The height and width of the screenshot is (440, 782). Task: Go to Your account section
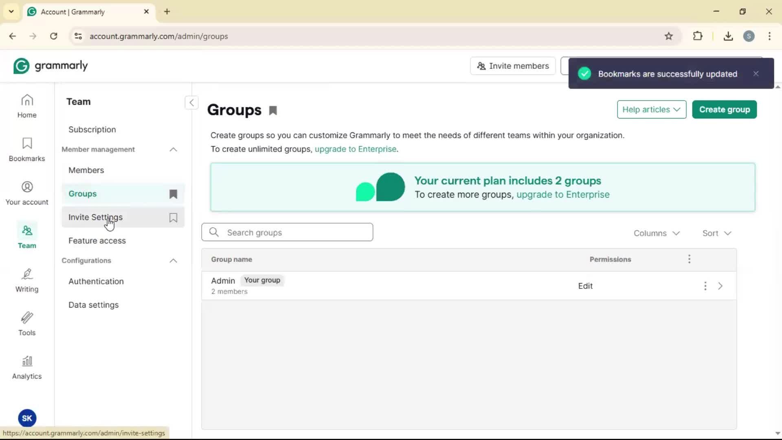pyautogui.click(x=27, y=193)
